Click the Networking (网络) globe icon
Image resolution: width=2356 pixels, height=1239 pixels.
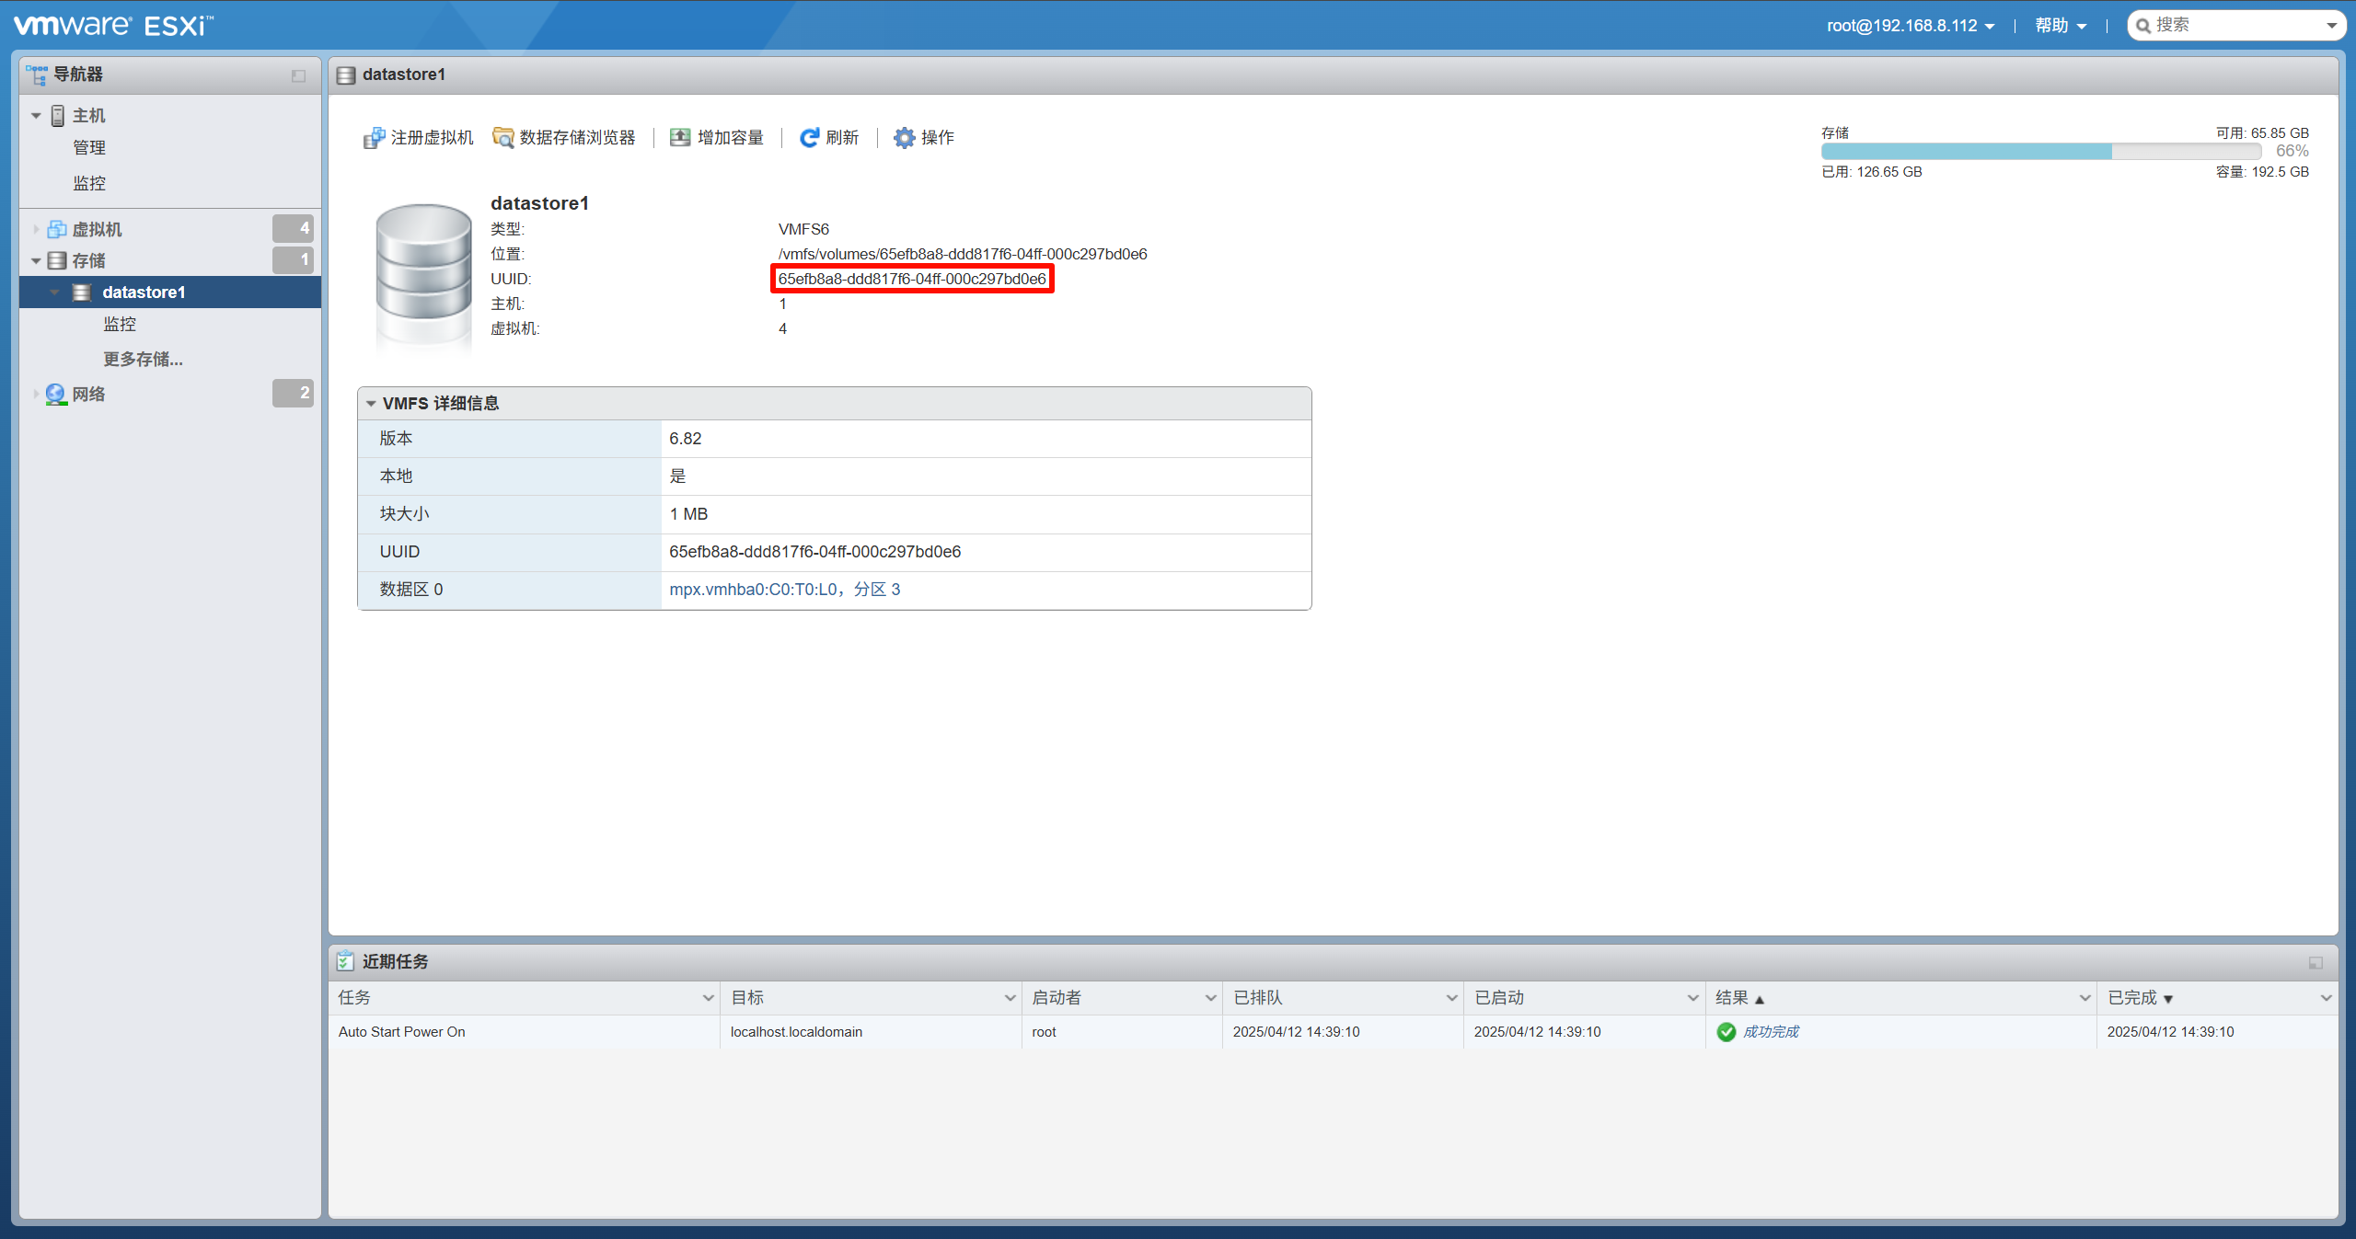pyautogui.click(x=56, y=394)
